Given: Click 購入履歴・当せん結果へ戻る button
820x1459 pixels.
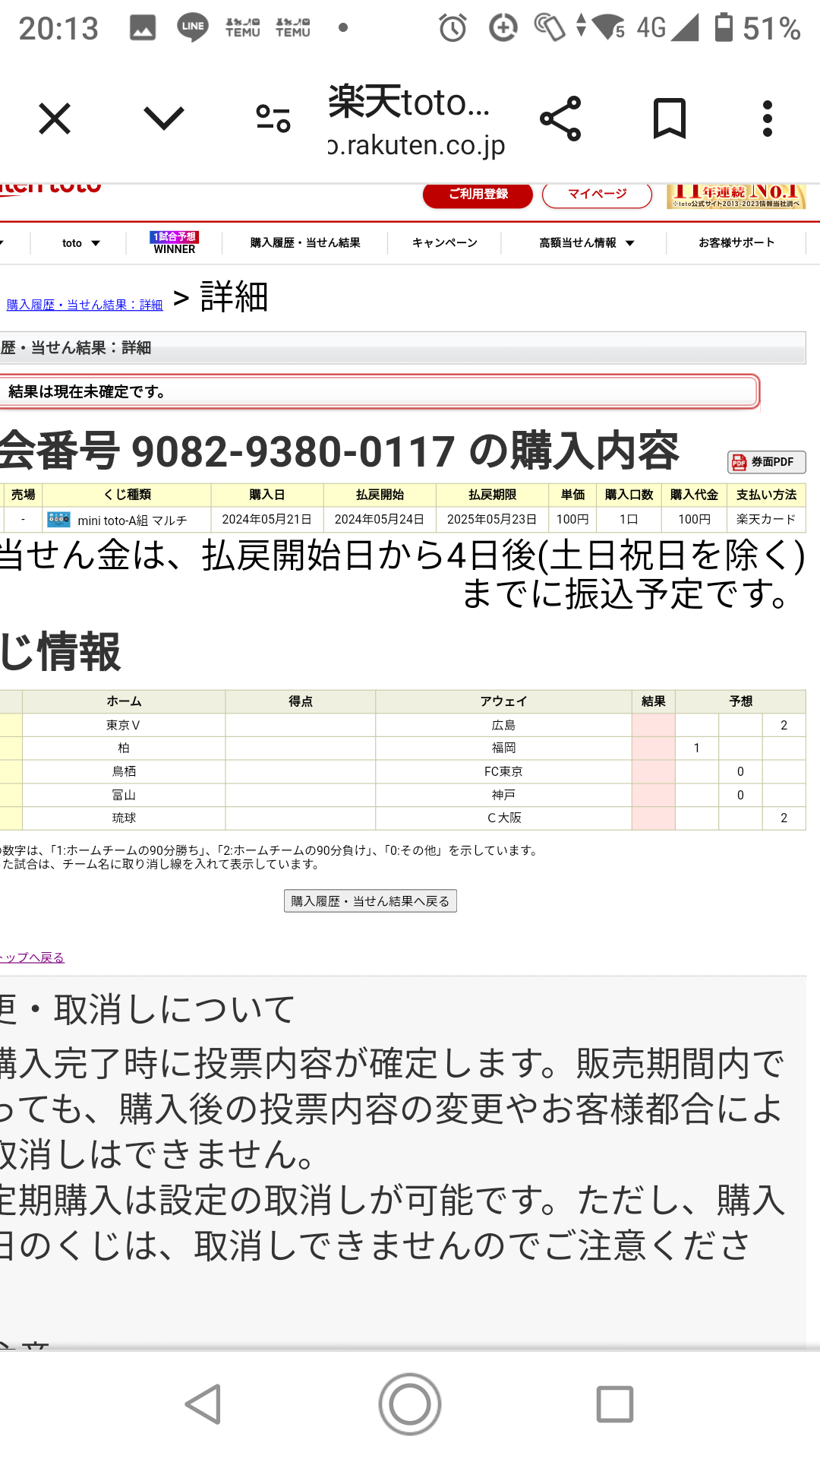Looking at the screenshot, I should 371,901.
